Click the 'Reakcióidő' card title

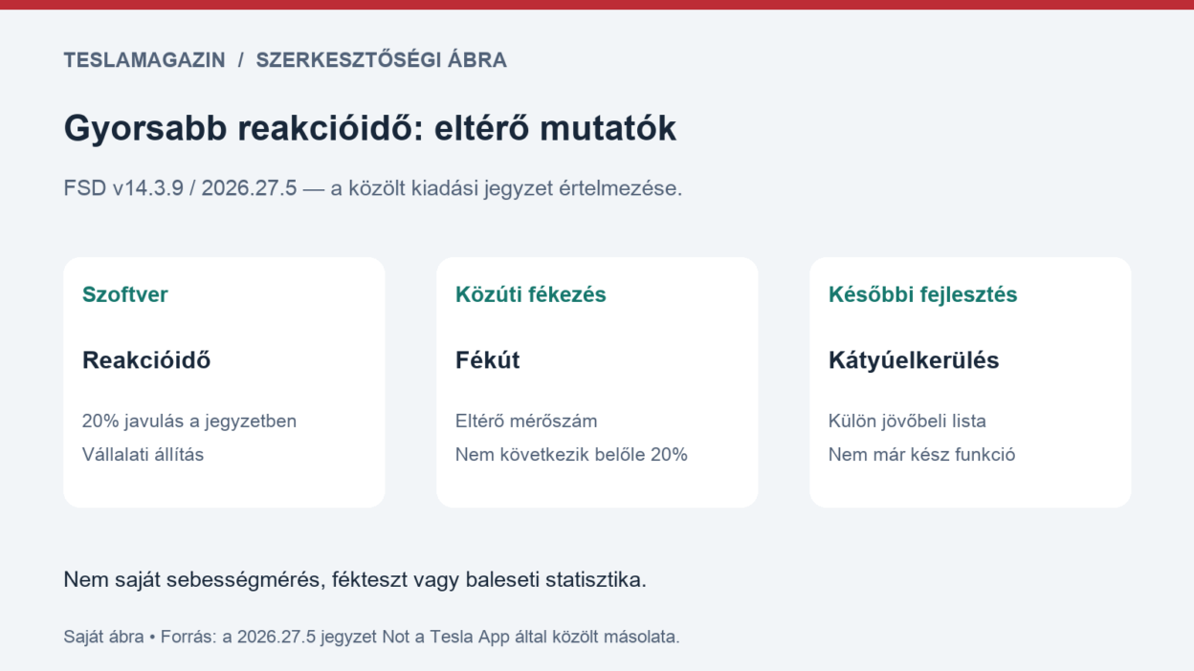coord(146,360)
